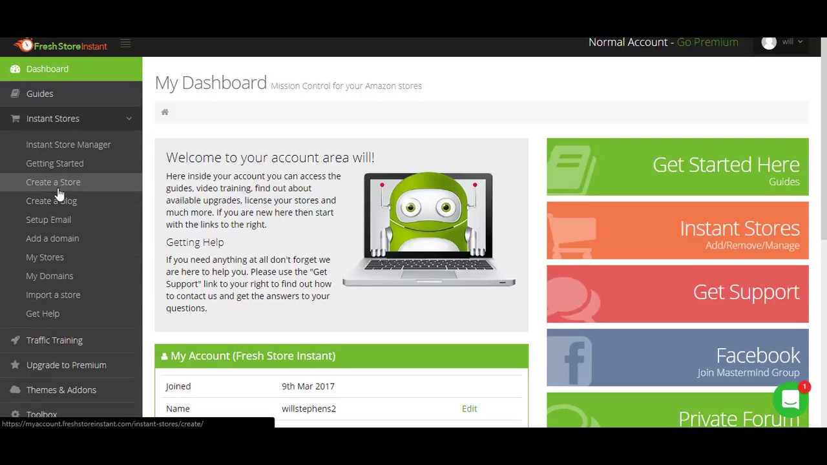Collapse the Instant Stores submenu chevron
The image size is (827, 465).
tap(129, 119)
